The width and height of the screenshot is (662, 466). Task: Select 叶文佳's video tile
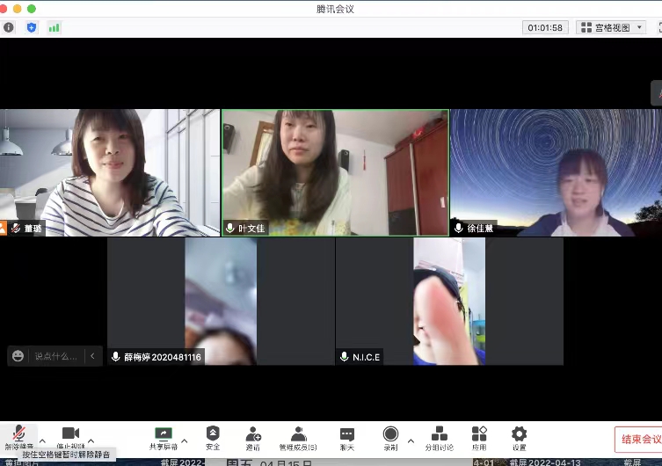[x=335, y=172]
